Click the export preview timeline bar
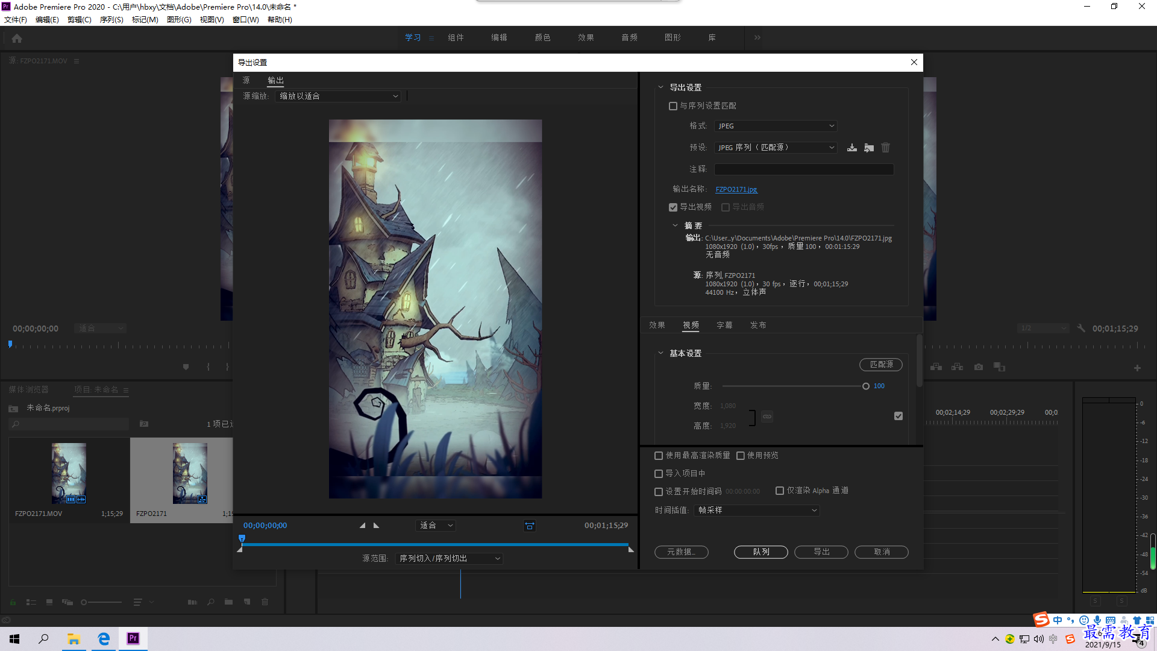This screenshot has height=651, width=1157. click(x=434, y=544)
